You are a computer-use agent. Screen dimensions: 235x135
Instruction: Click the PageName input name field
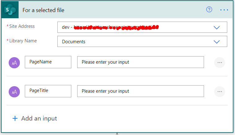coord(48,62)
